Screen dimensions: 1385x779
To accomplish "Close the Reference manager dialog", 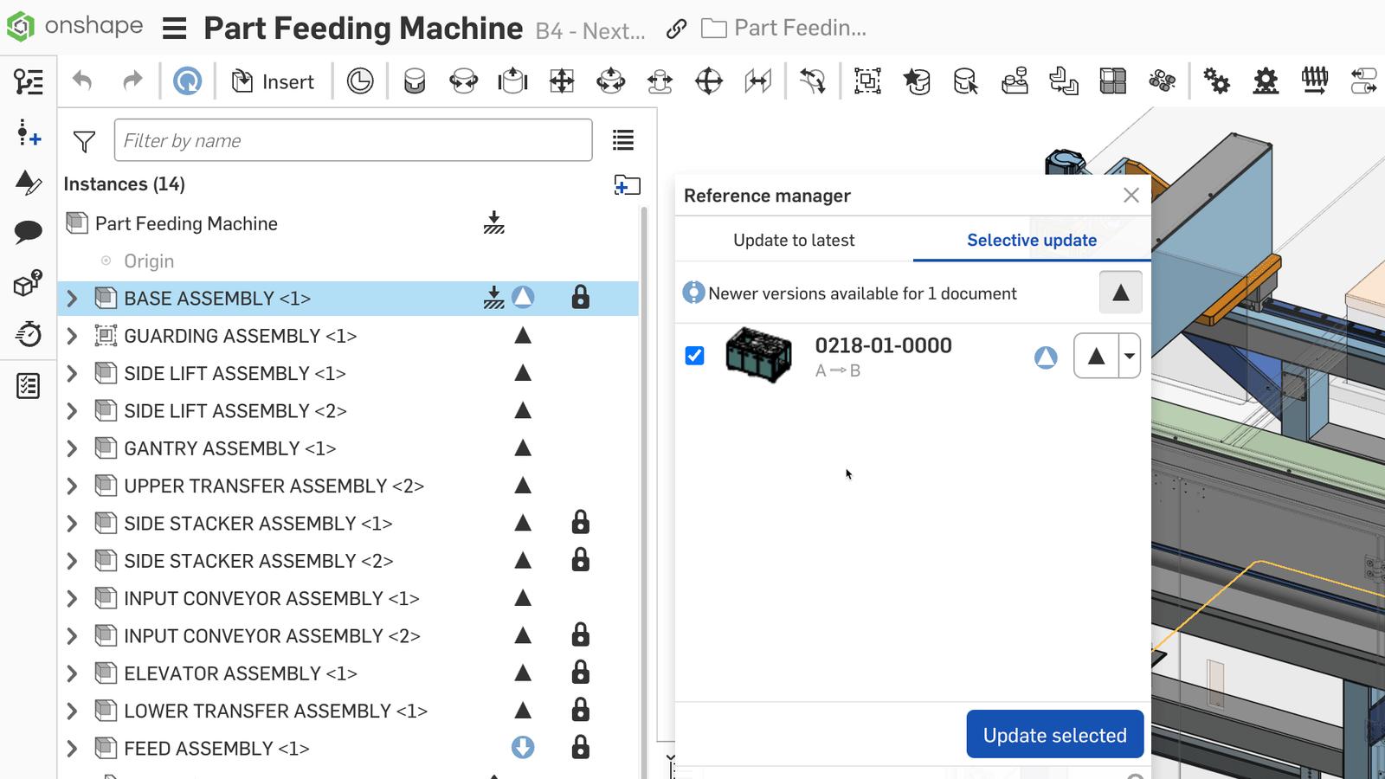I will coord(1131,196).
